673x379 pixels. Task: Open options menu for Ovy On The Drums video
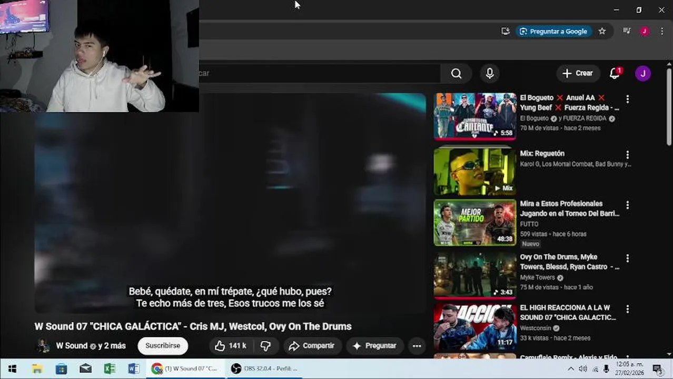point(627,258)
